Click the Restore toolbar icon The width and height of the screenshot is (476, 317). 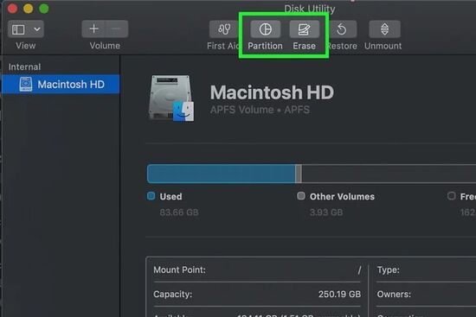342,29
